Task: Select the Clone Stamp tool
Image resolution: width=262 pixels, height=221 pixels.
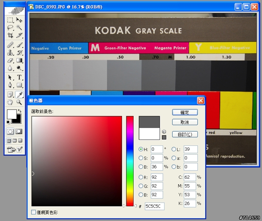Action: click(10, 53)
